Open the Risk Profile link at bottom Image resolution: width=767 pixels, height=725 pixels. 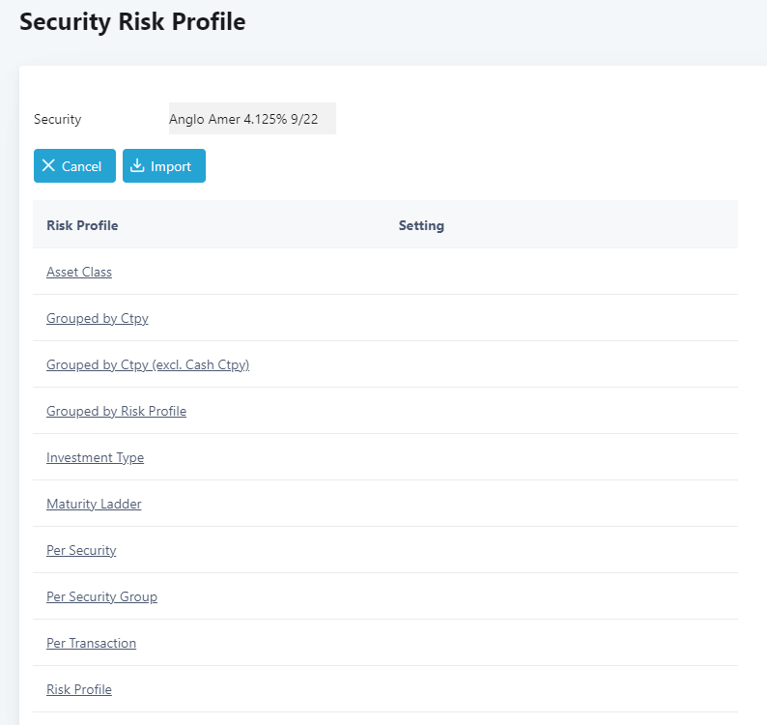click(79, 689)
